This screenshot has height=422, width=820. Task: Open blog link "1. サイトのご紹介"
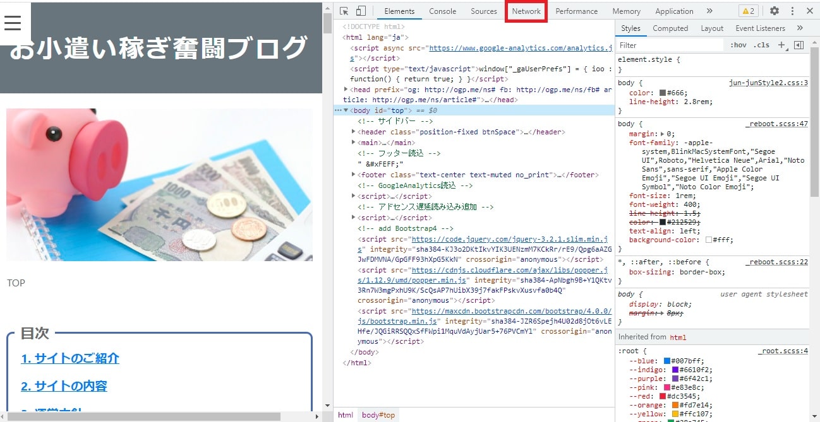click(x=70, y=358)
